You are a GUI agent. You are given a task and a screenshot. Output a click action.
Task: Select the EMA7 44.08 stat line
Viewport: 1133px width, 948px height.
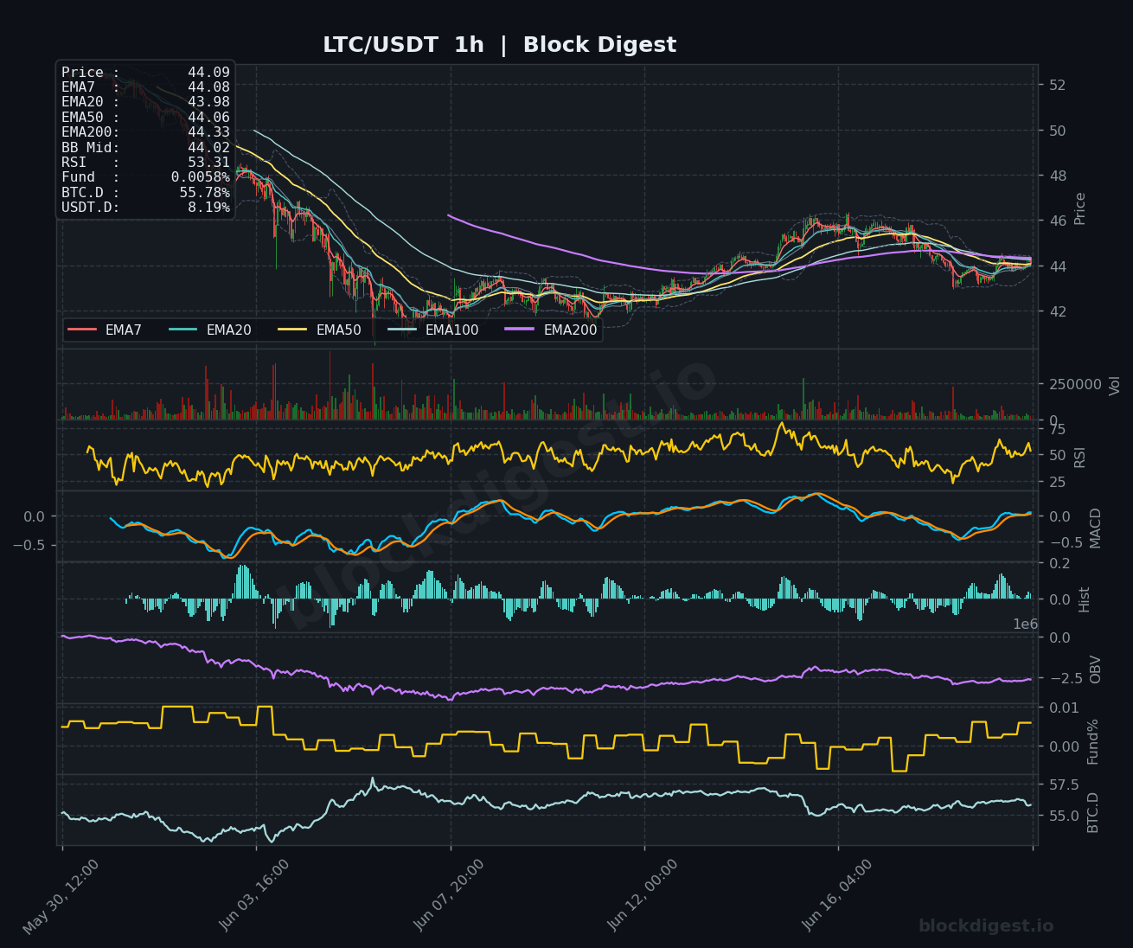pyautogui.click(x=145, y=87)
